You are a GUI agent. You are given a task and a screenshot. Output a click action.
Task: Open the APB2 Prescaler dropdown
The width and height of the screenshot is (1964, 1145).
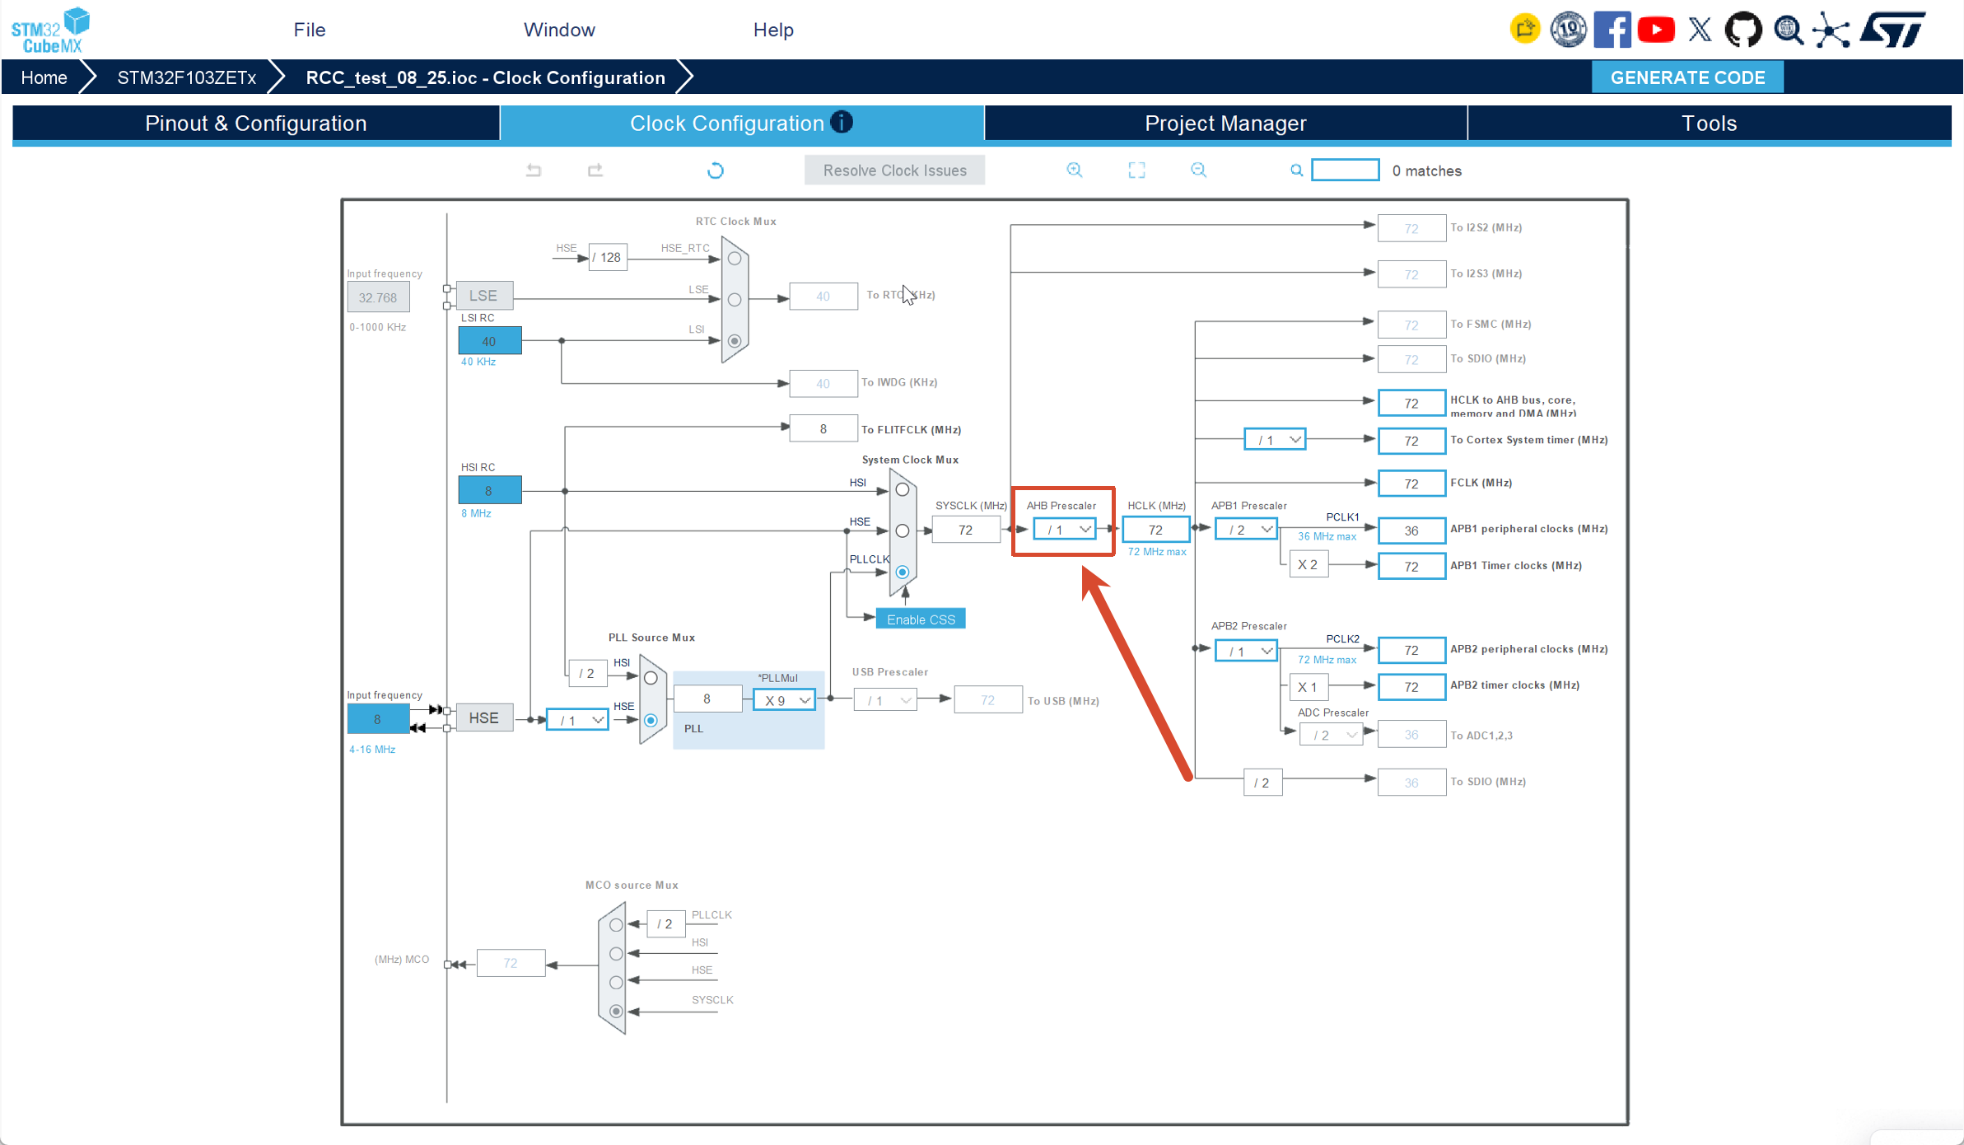tap(1246, 652)
